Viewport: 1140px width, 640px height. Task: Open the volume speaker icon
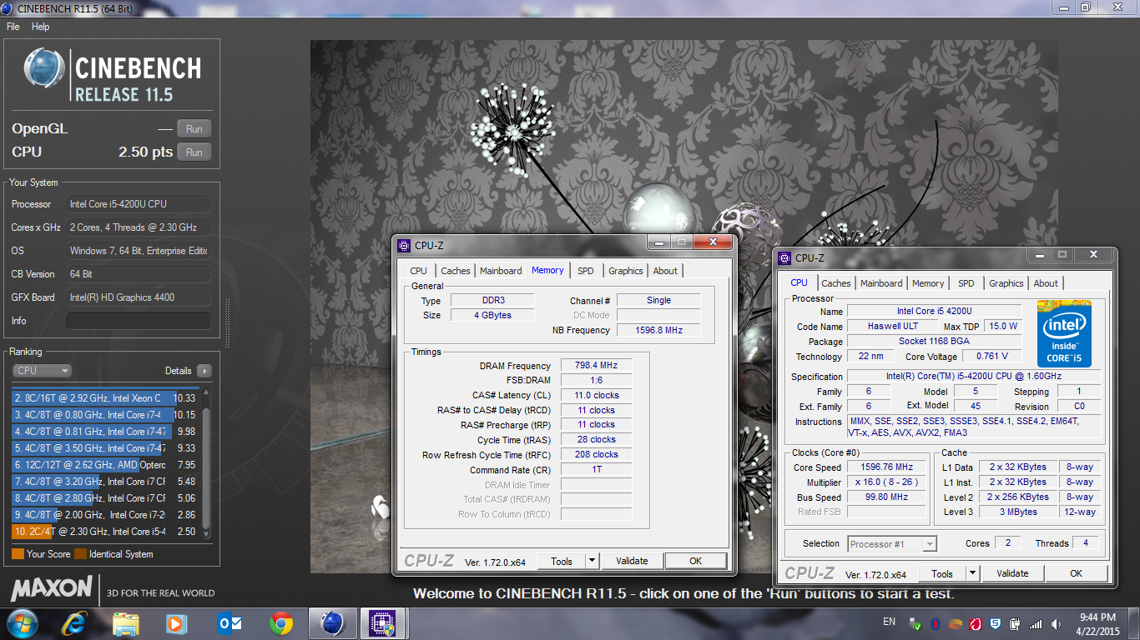point(1056,624)
